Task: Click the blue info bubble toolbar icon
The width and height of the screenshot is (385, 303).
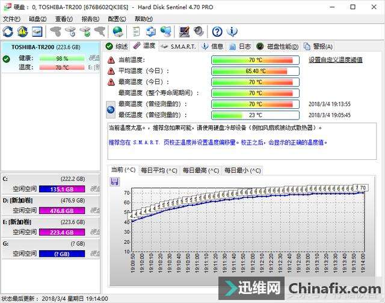Action: (232, 32)
